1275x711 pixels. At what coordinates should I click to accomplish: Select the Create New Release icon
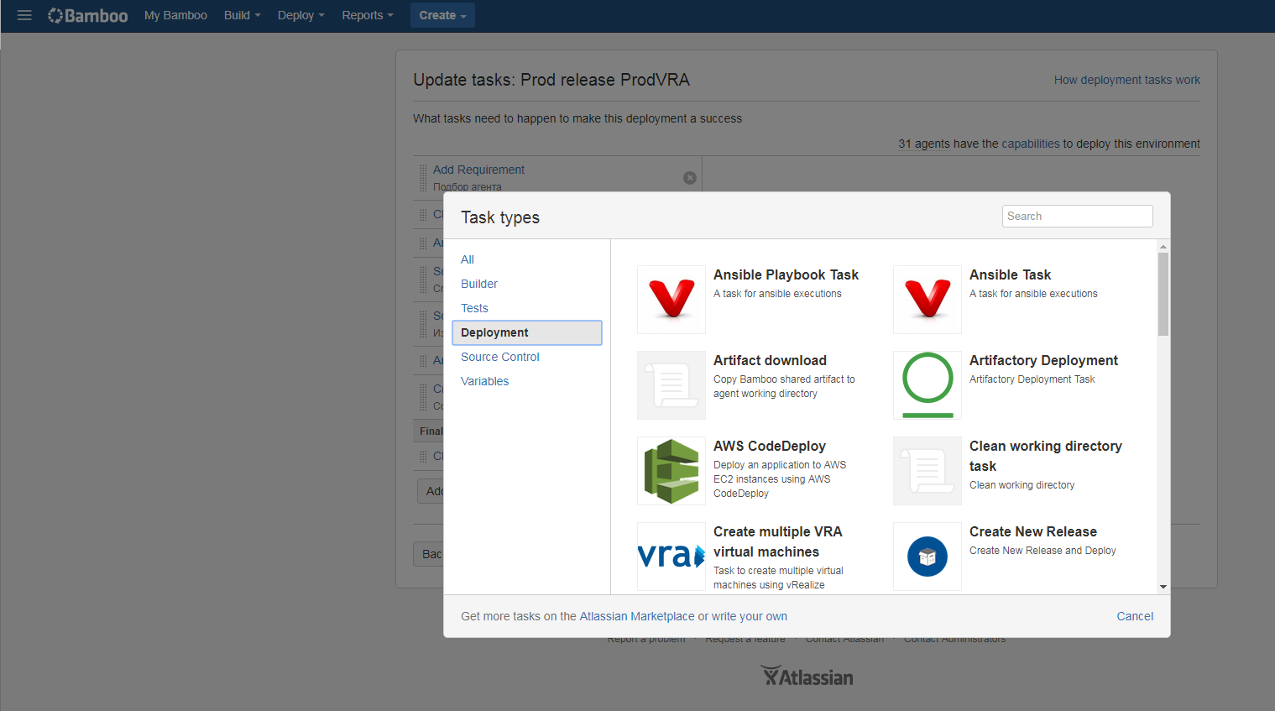(x=928, y=557)
